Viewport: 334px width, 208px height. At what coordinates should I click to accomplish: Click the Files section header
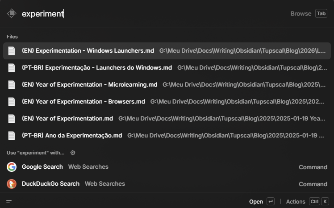(12, 37)
